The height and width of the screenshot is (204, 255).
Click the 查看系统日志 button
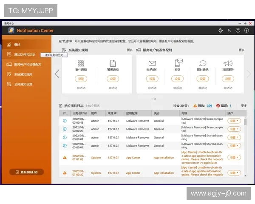[x=26, y=172]
